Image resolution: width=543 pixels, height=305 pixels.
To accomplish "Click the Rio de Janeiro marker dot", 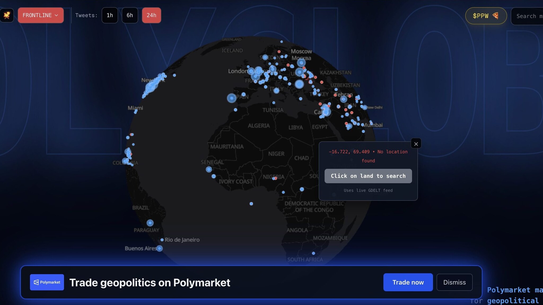I will (162, 240).
